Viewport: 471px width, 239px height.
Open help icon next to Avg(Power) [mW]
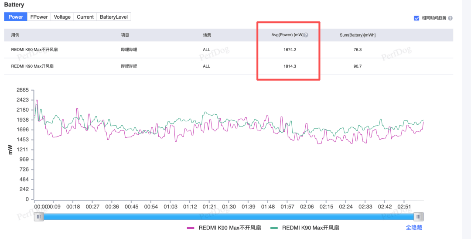click(x=306, y=35)
